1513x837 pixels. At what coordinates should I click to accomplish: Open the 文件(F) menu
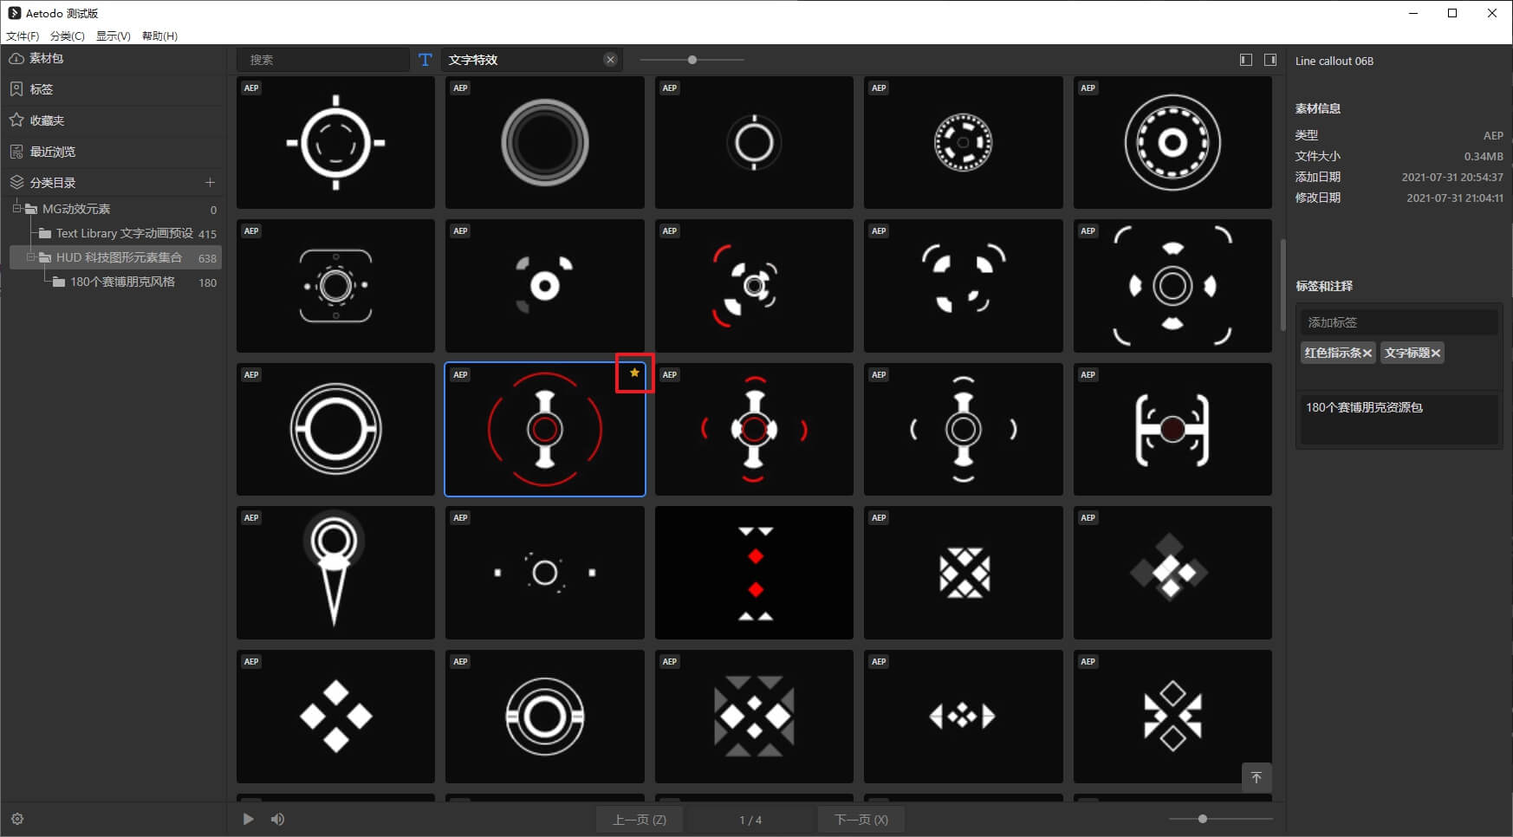[23, 36]
